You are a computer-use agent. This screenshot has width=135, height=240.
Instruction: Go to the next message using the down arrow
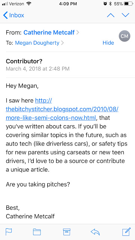pyautogui.click(x=126, y=15)
